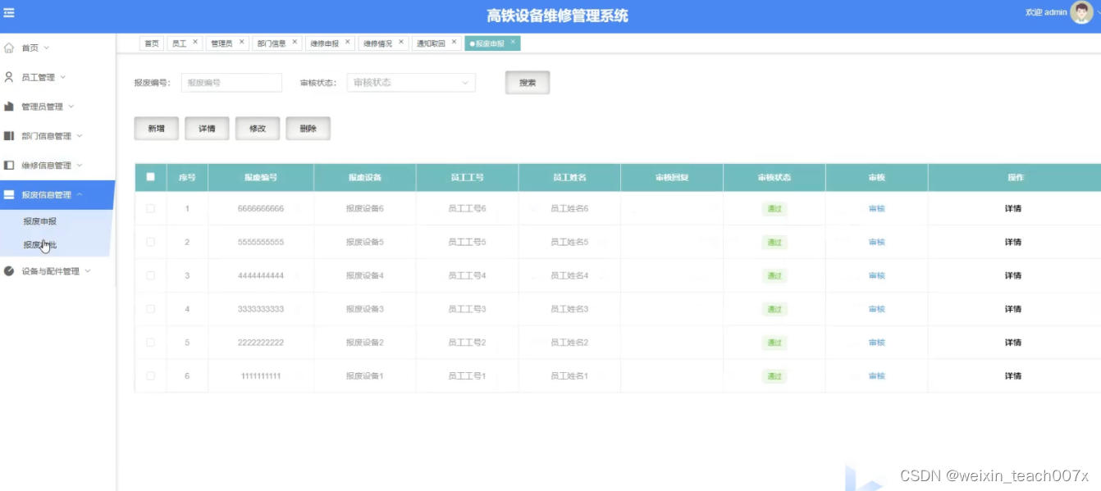Screen dimensions: 1101x491
Task: Check the row with 4444444444
Action: pos(150,275)
